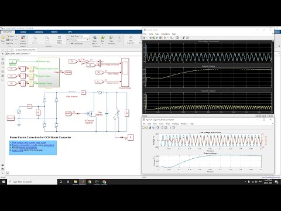Expand the Save button dropdown arrow
281x211 pixels.
16,40
